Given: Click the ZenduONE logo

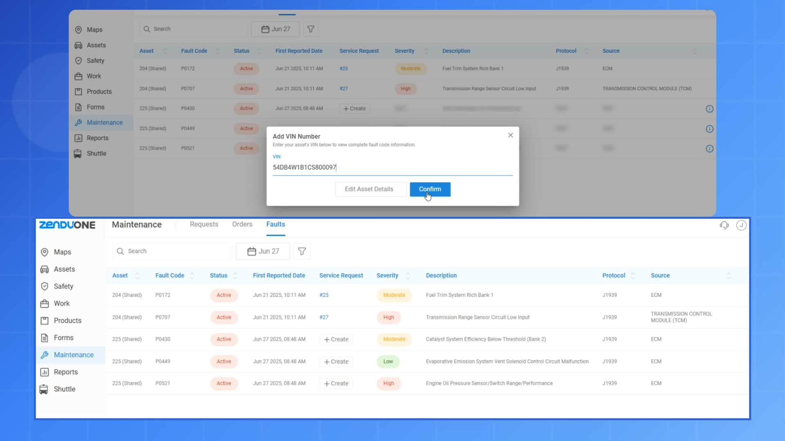Looking at the screenshot, I should tap(67, 225).
